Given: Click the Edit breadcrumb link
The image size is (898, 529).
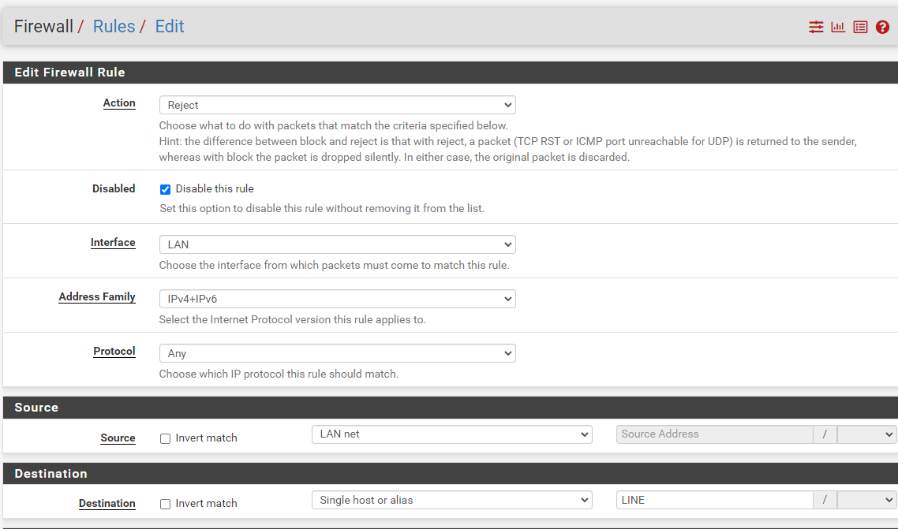Looking at the screenshot, I should pyautogui.click(x=170, y=27).
